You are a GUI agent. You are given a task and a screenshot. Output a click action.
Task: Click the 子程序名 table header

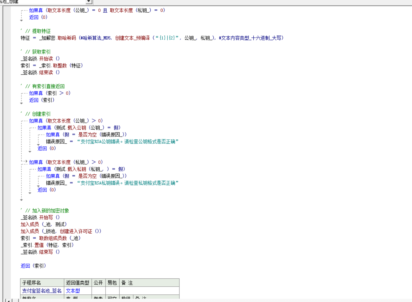tap(42, 283)
